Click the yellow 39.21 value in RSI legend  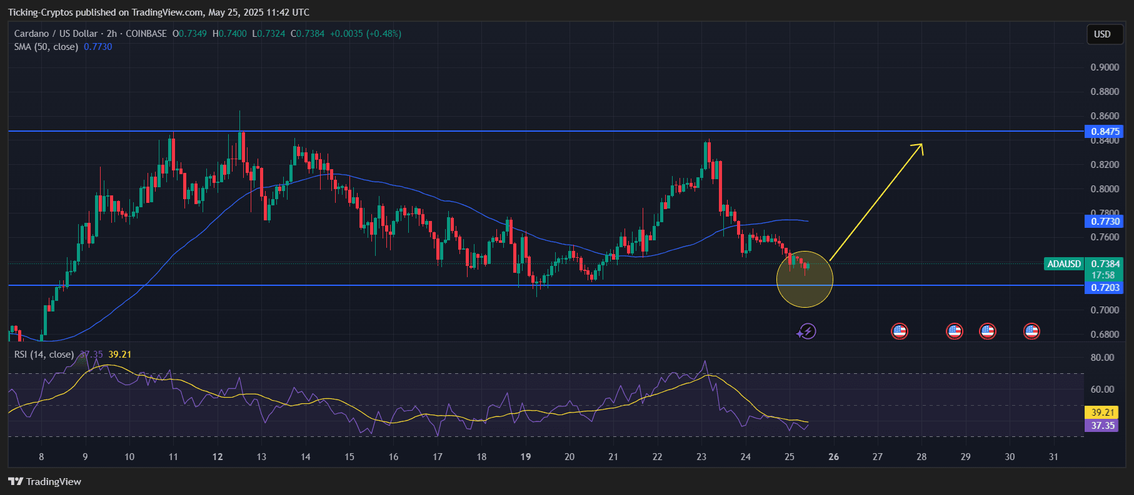(x=120, y=355)
